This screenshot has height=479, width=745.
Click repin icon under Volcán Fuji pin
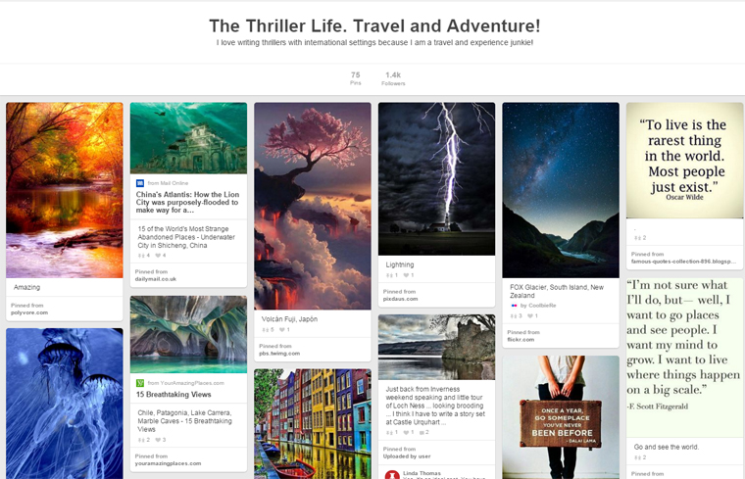pyautogui.click(x=266, y=330)
